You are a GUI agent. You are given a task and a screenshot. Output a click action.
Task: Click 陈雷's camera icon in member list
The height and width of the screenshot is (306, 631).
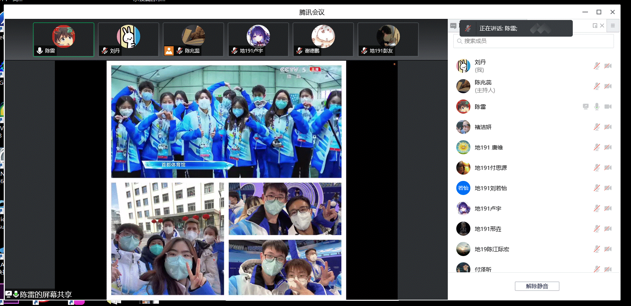608,107
